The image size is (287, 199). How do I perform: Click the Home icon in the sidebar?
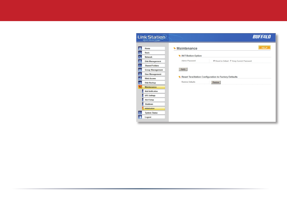(x=140, y=49)
